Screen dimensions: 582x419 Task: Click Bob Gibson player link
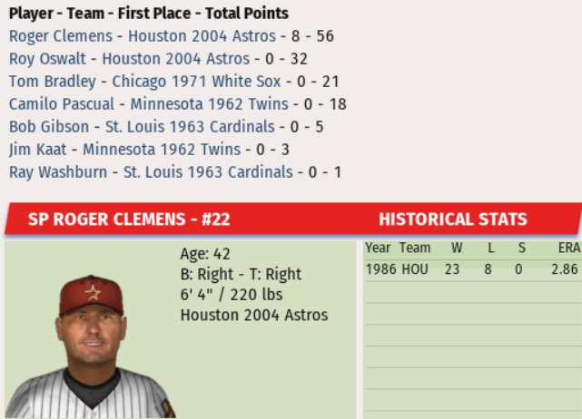(49, 127)
